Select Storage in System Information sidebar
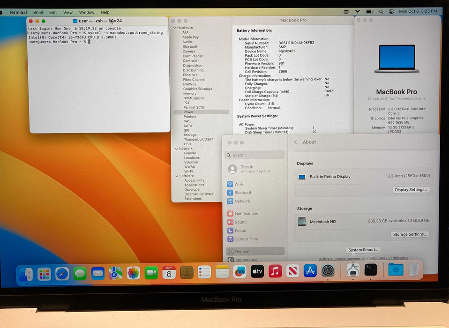Viewport: 449px width, 328px height. [190, 135]
